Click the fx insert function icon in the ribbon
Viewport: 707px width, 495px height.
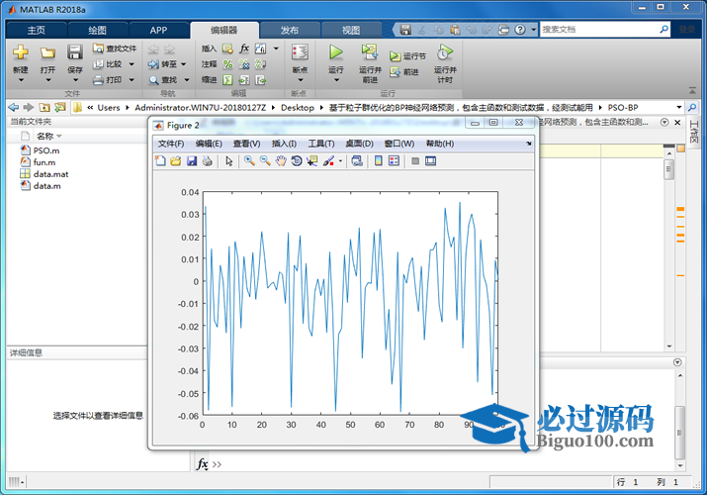244,49
